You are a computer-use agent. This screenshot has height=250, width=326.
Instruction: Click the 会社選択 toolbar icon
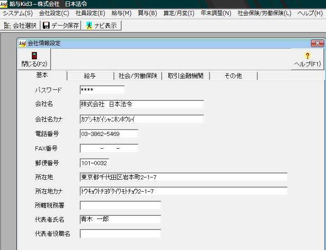click(7, 26)
